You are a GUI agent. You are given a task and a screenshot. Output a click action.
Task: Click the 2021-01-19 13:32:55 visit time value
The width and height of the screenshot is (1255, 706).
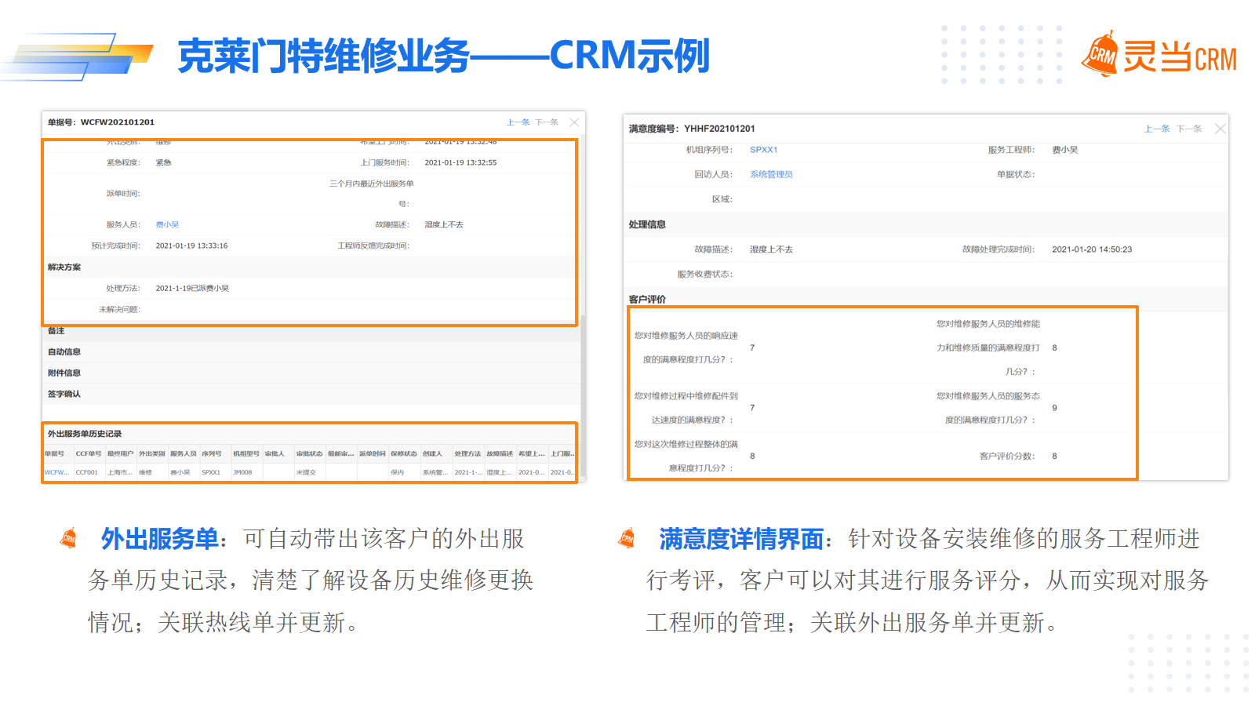460,163
